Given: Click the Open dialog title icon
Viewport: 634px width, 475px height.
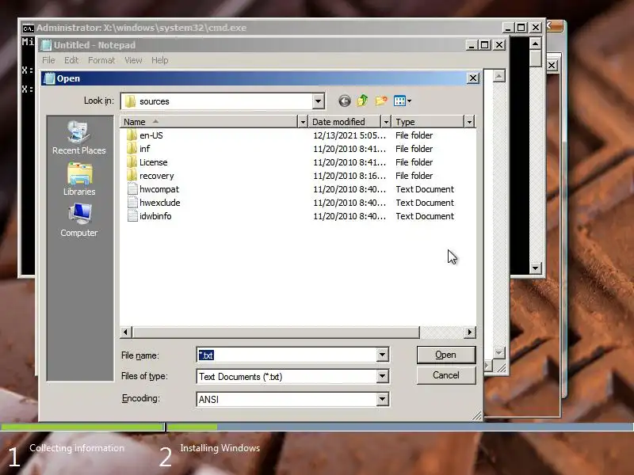Looking at the screenshot, I should point(49,78).
